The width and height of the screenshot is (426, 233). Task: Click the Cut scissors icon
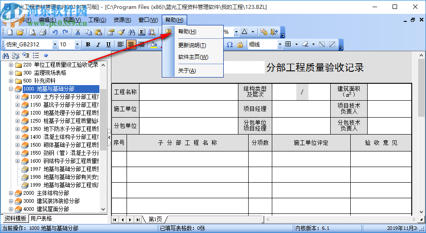(x=78, y=32)
